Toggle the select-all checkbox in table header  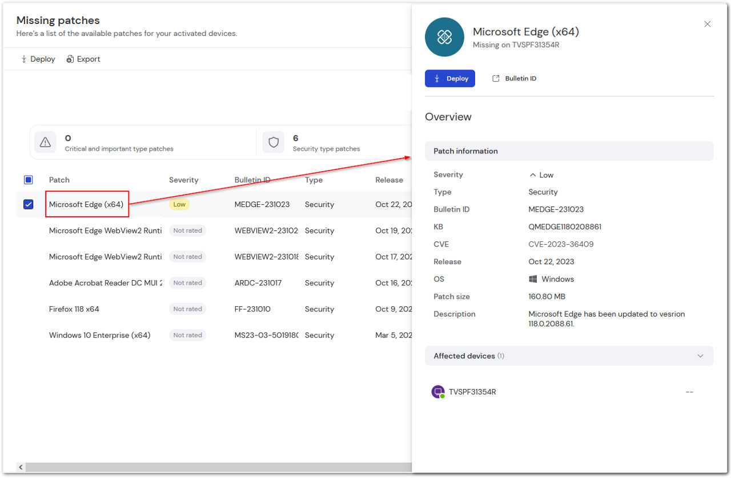pyautogui.click(x=29, y=180)
